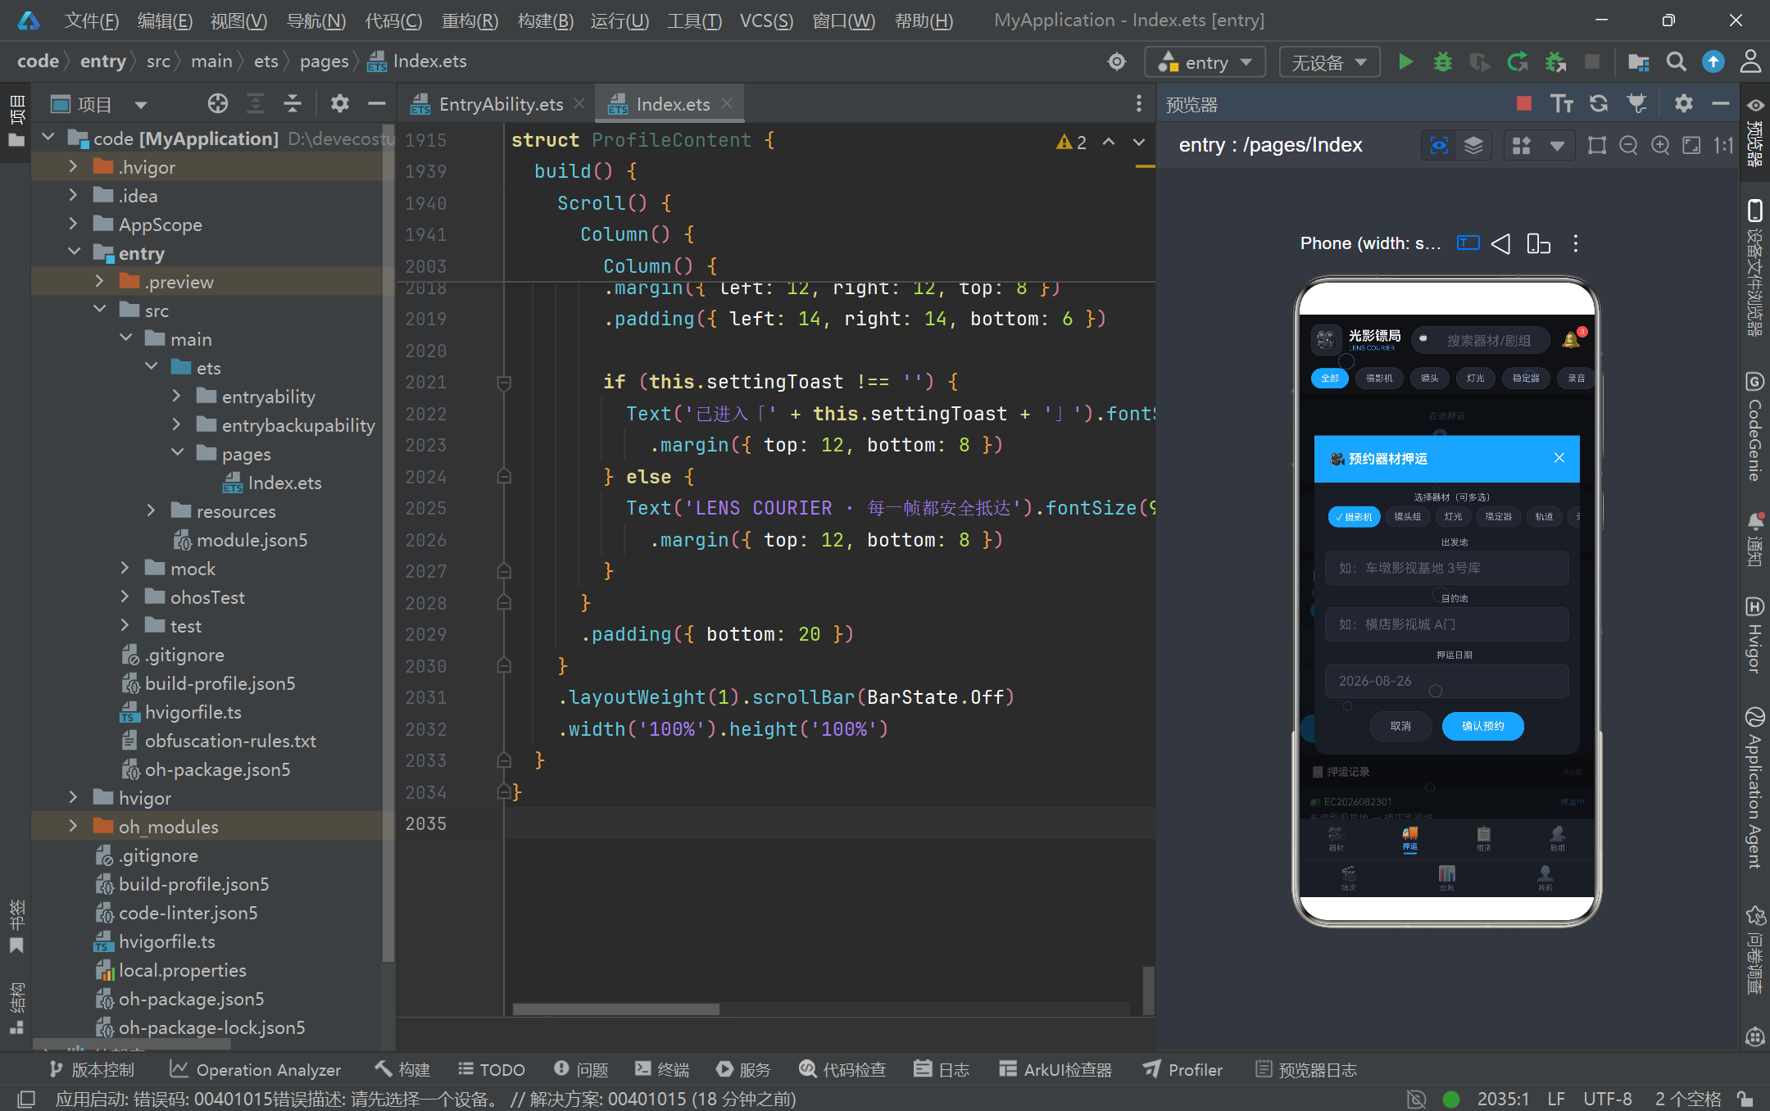
Task: Select the 镜头组 equipment chip
Action: tap(1408, 517)
